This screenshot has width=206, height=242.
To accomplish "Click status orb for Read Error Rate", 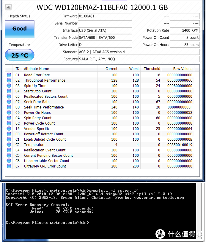I will [9, 75].
